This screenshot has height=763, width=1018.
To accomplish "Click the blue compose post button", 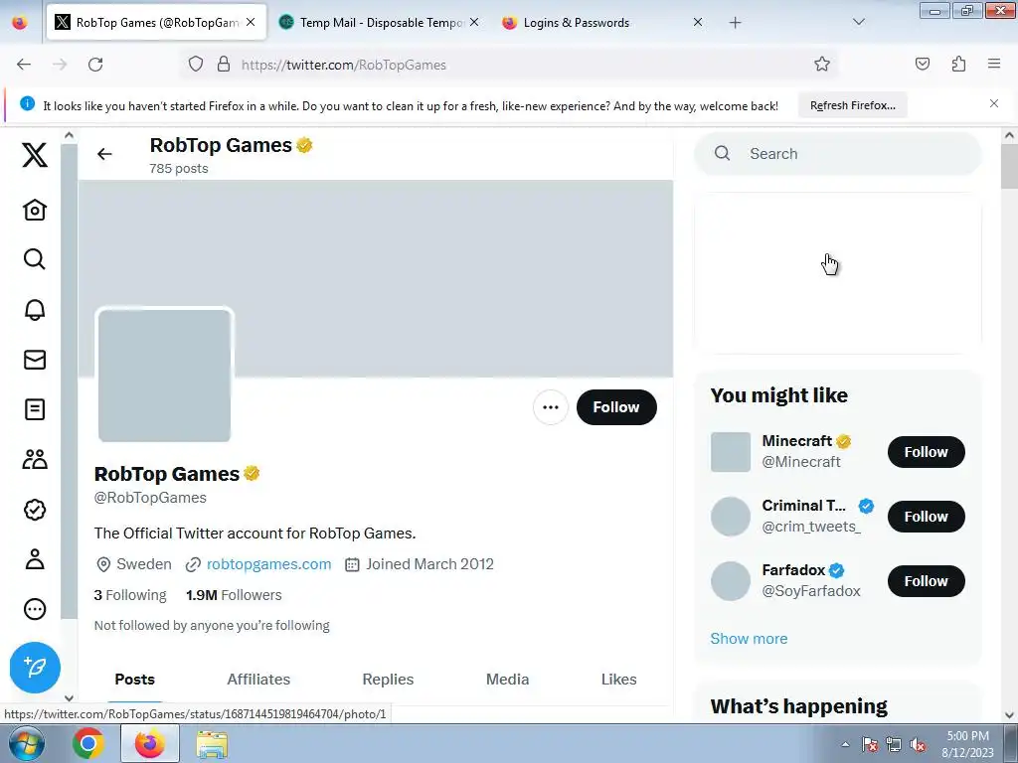I will pyautogui.click(x=35, y=667).
